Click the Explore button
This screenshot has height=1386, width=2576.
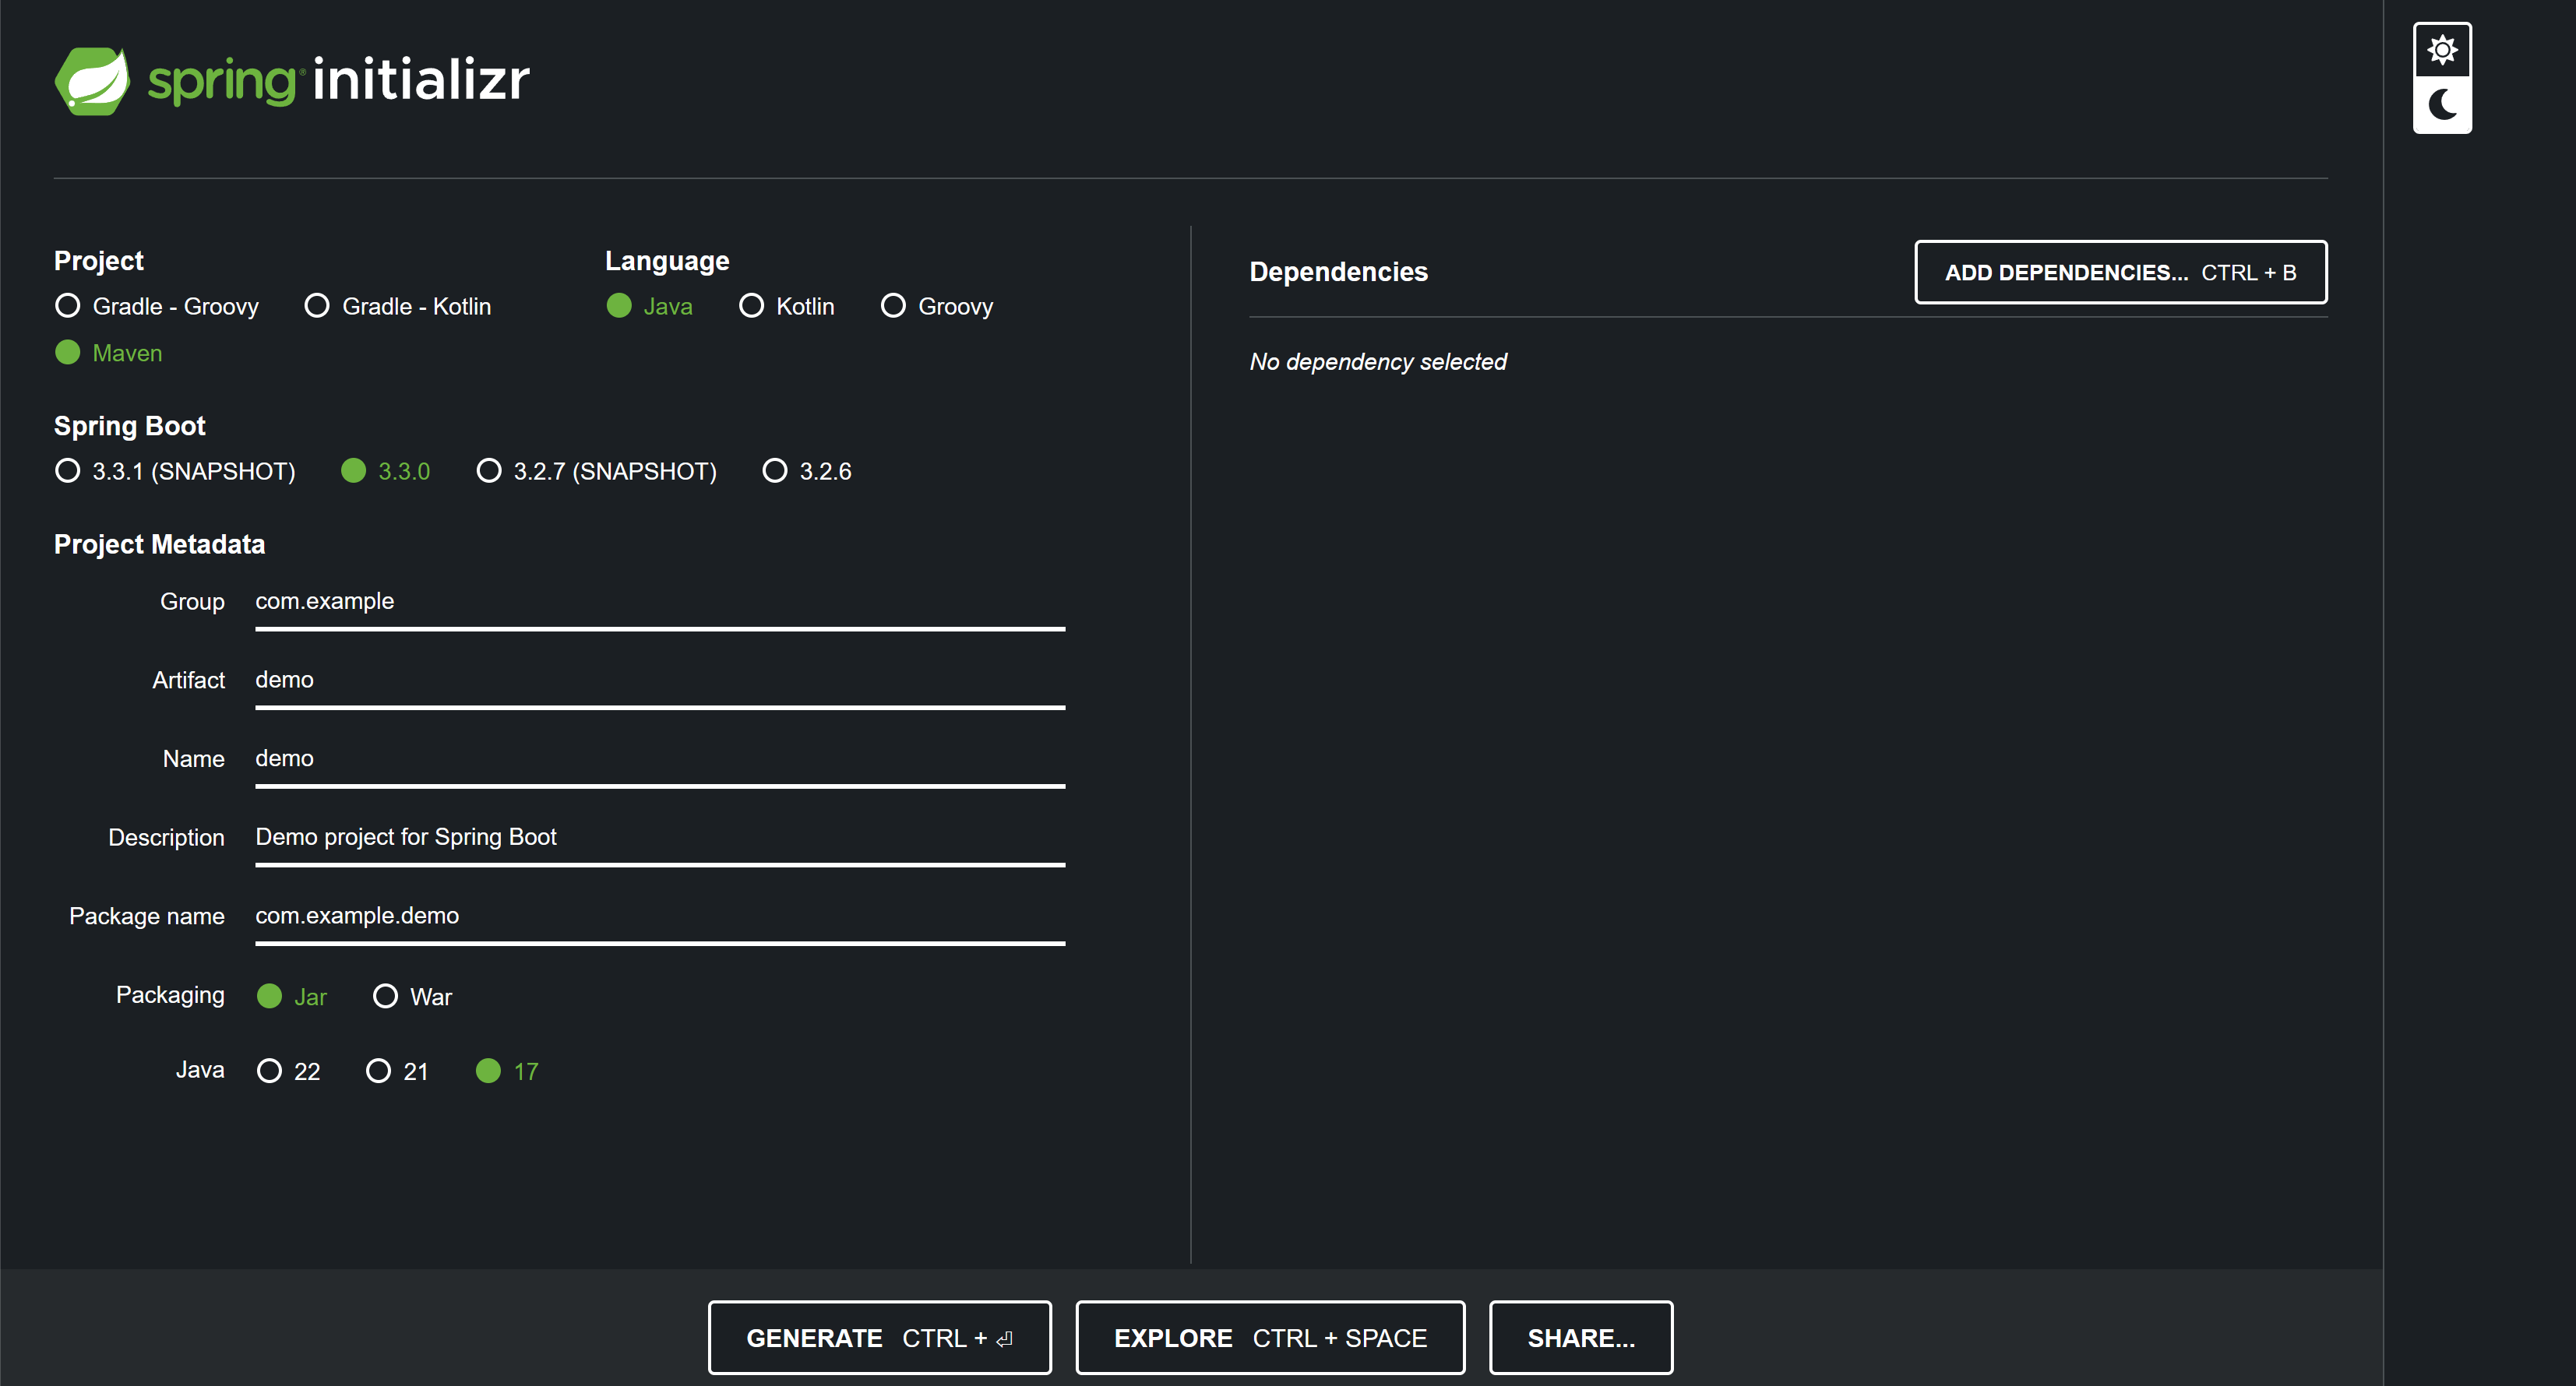(1270, 1337)
